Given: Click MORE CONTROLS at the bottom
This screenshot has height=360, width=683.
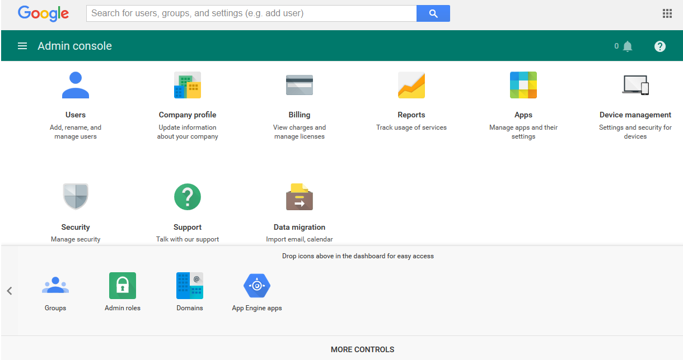Looking at the screenshot, I should click(x=362, y=349).
